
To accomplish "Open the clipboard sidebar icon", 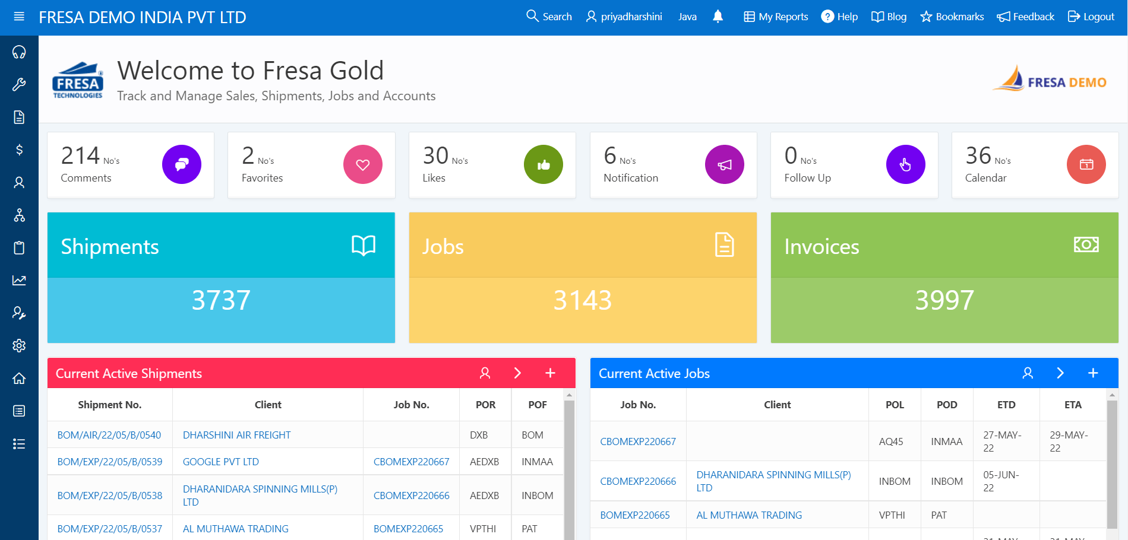I will [19, 247].
